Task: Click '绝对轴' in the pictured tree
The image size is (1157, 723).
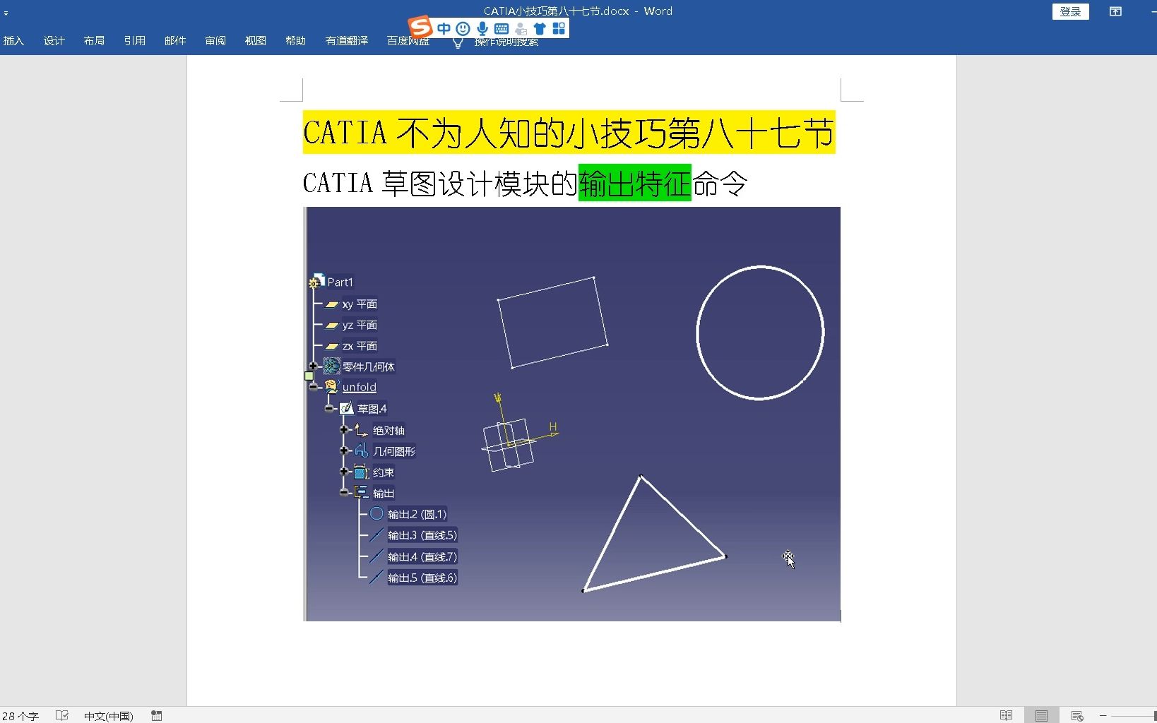Action: [x=388, y=431]
